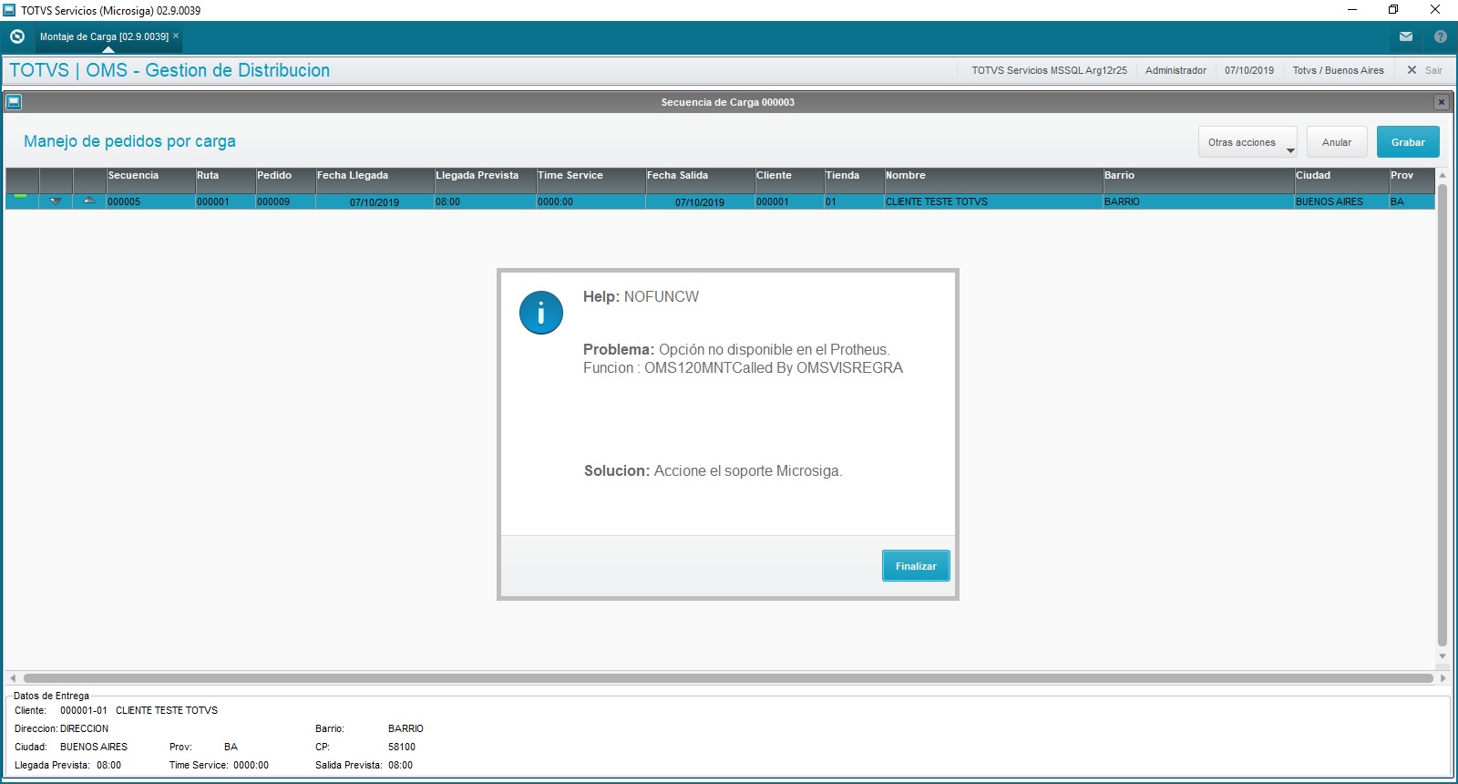
Task: Click the Sair exit button
Action: point(1425,70)
